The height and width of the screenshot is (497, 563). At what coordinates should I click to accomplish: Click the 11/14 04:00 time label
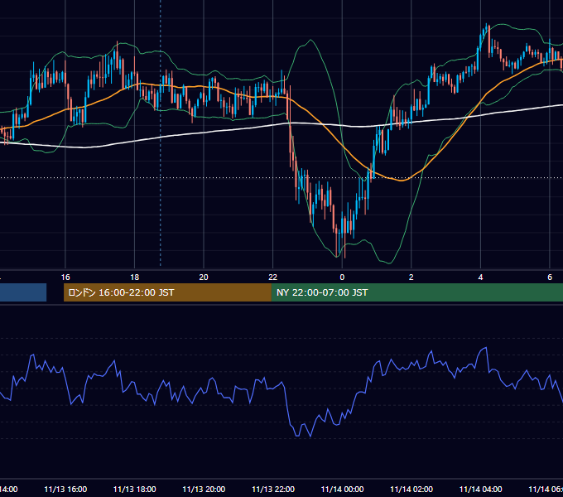click(481, 490)
